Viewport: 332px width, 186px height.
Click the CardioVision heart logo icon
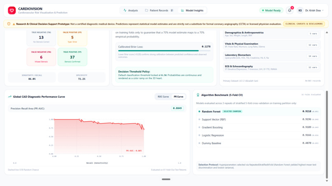(x=12, y=10)
